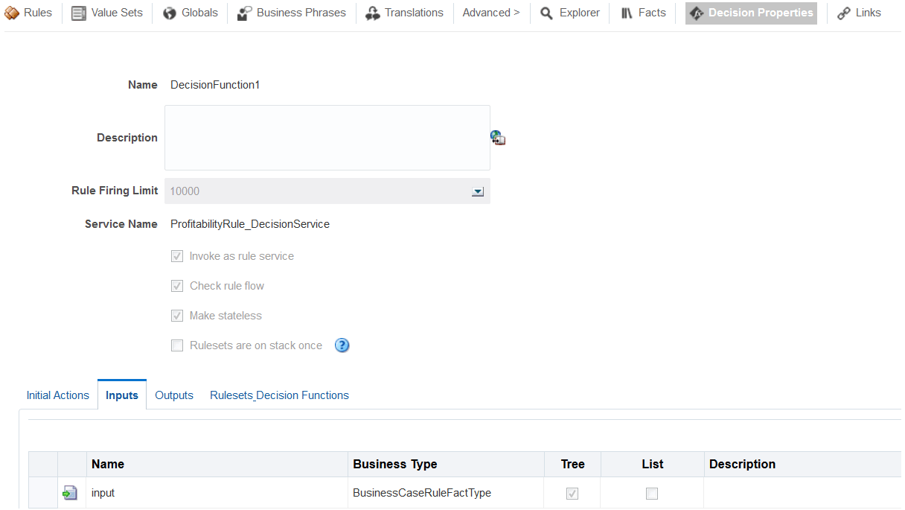
Task: Click the description translation globe icon
Action: pyautogui.click(x=498, y=138)
